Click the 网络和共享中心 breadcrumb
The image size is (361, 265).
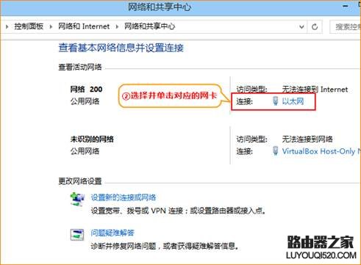point(150,26)
